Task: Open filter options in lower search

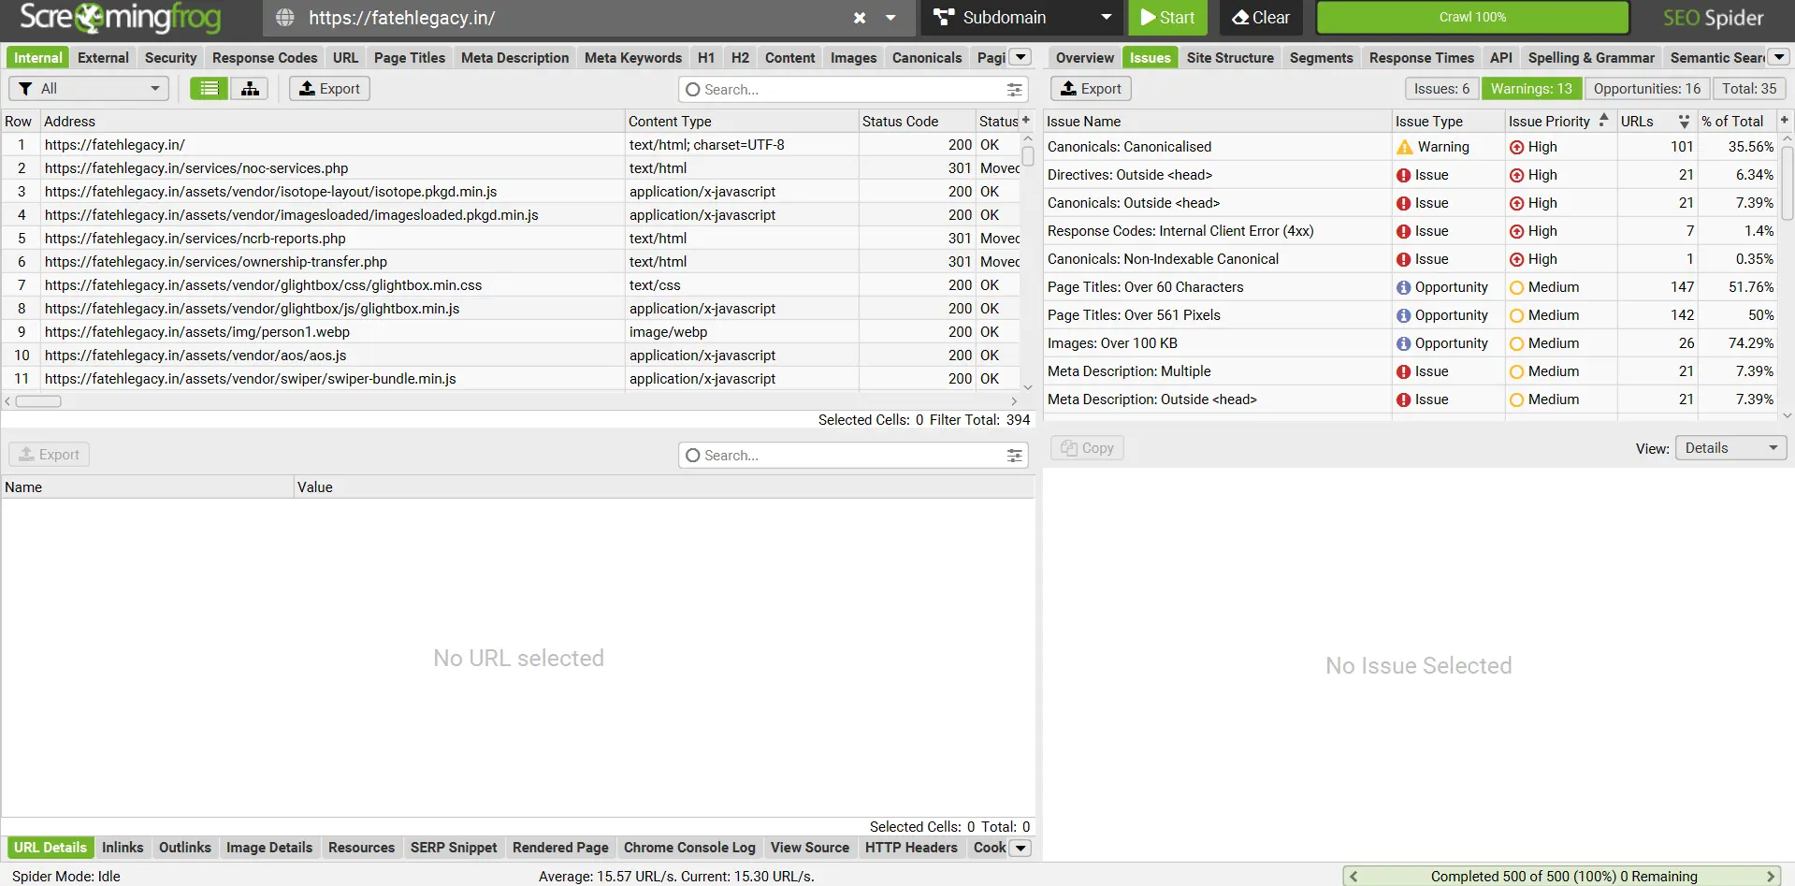Action: (1014, 456)
